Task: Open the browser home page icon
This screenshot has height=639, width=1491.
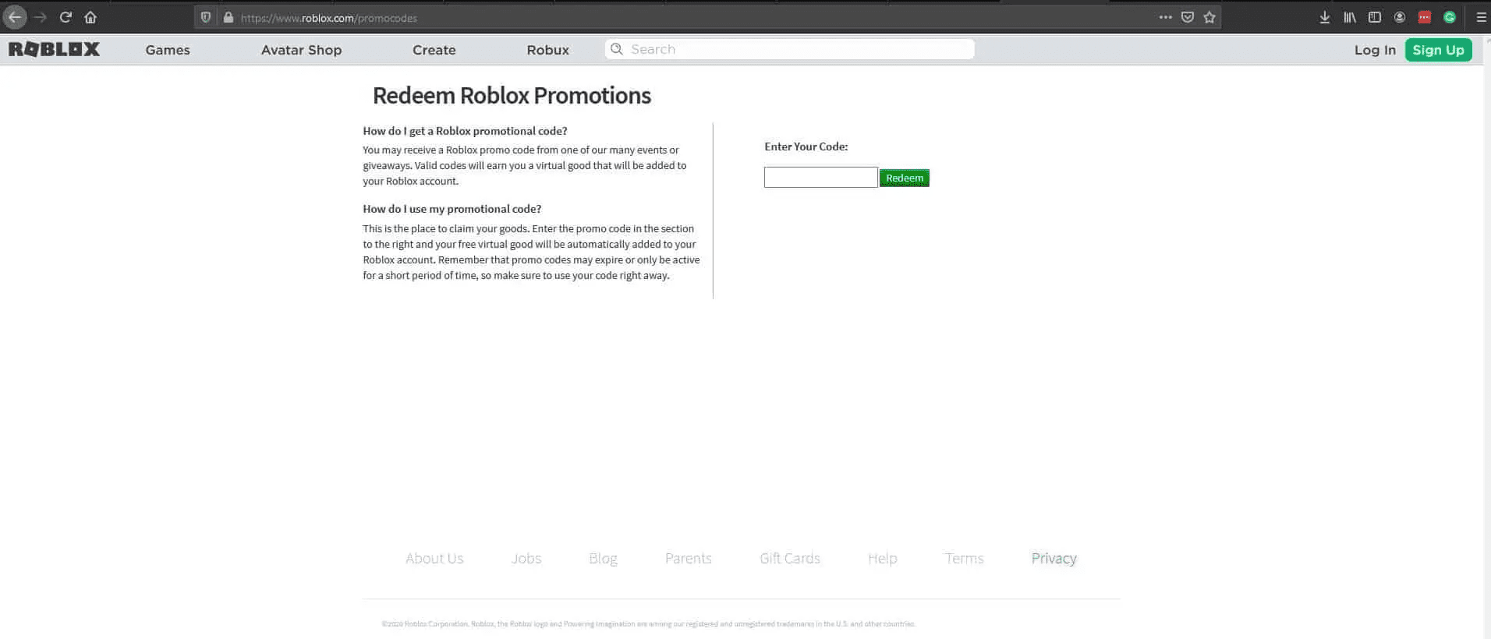Action: click(x=90, y=17)
